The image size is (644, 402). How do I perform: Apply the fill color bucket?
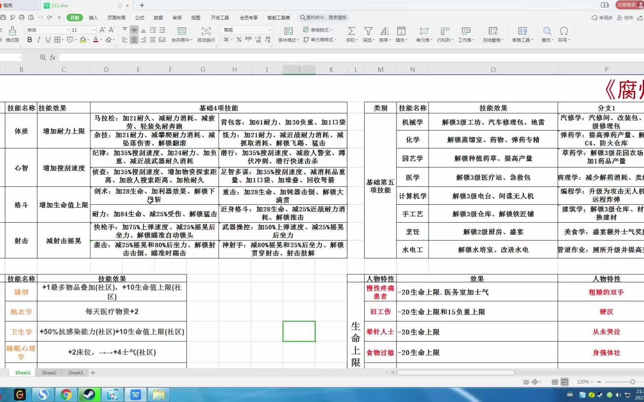[83, 40]
